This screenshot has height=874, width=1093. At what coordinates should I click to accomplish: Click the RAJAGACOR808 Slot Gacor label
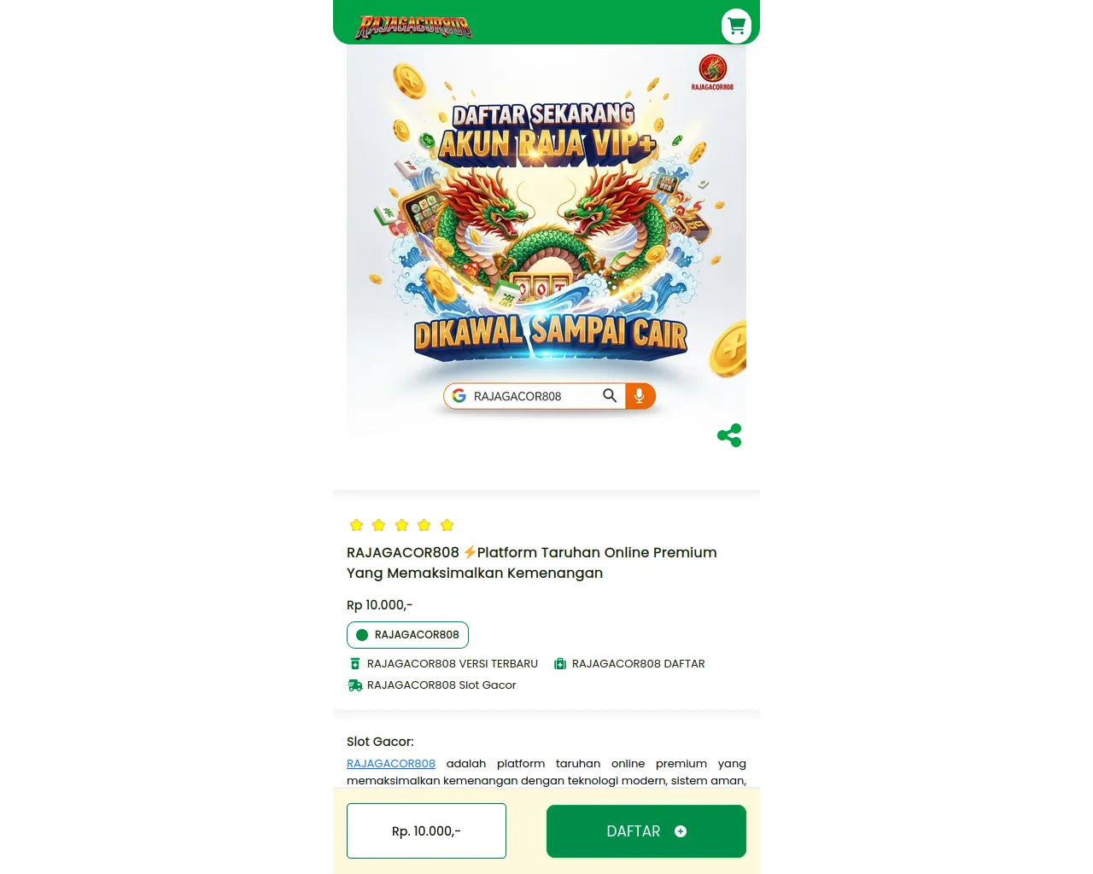[x=441, y=685]
